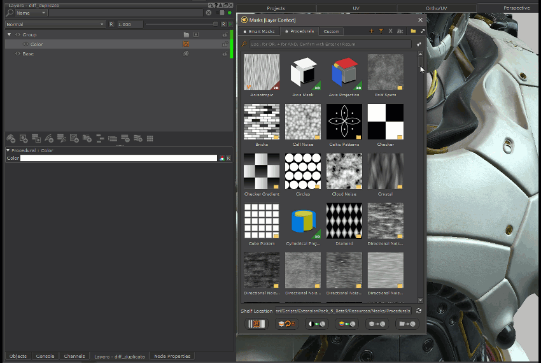Click the Abc rename icon in Masks panel
The height and width of the screenshot is (363, 541).
coord(400,31)
